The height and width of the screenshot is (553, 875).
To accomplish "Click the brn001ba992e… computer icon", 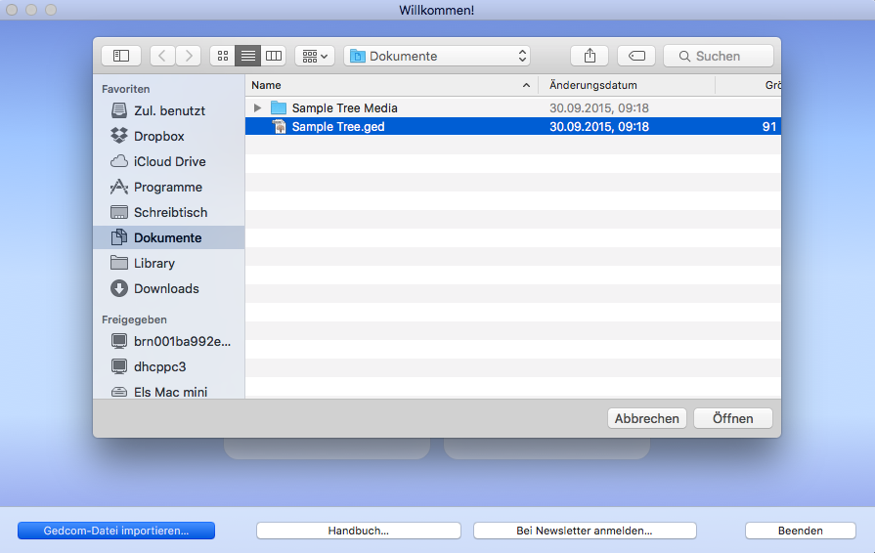I will (119, 341).
